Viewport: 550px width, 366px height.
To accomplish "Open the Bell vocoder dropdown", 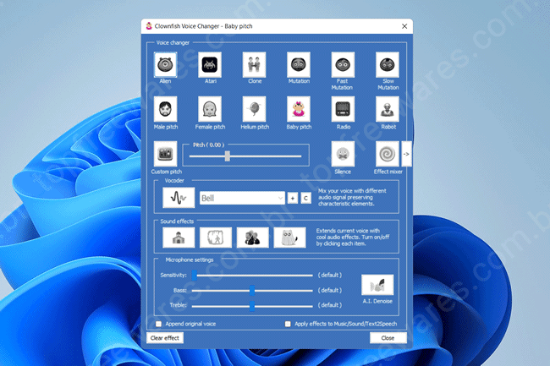I will [x=242, y=199].
